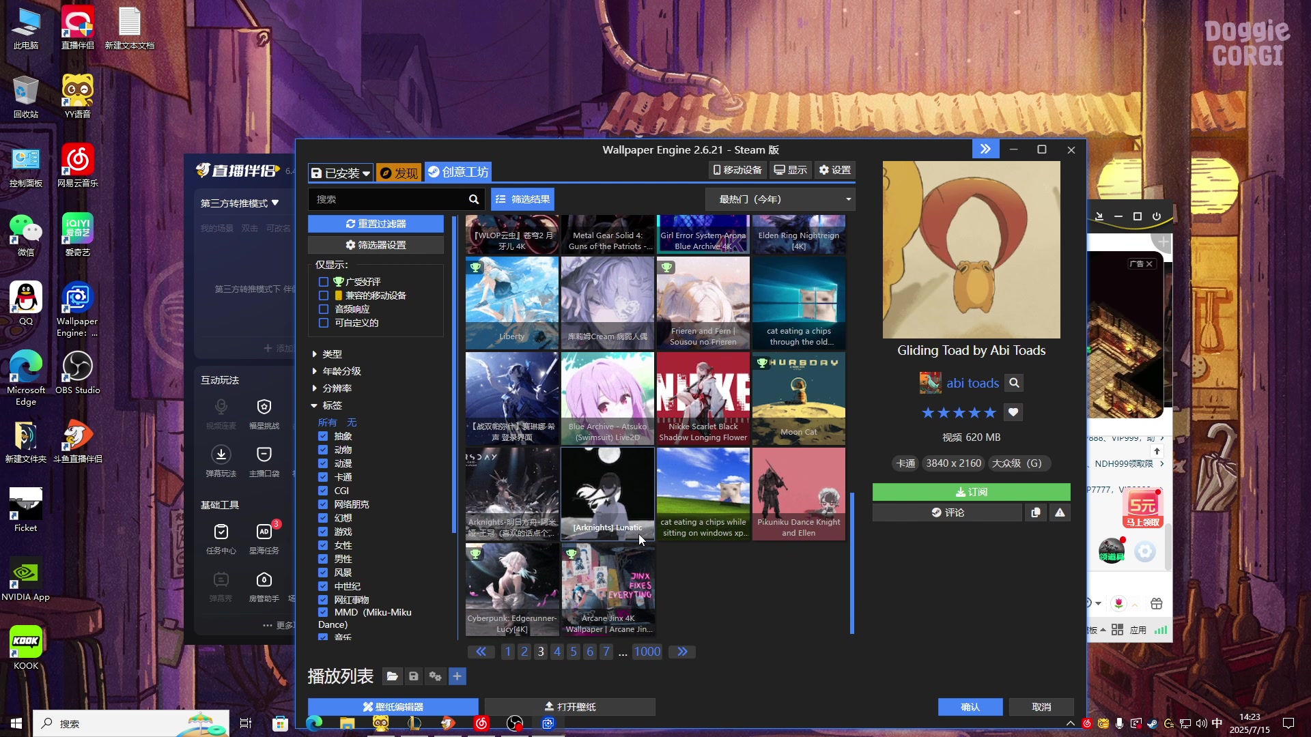This screenshot has width=1311, height=737.
Task: Open Microsoft Edge from the taskbar
Action: [314, 723]
